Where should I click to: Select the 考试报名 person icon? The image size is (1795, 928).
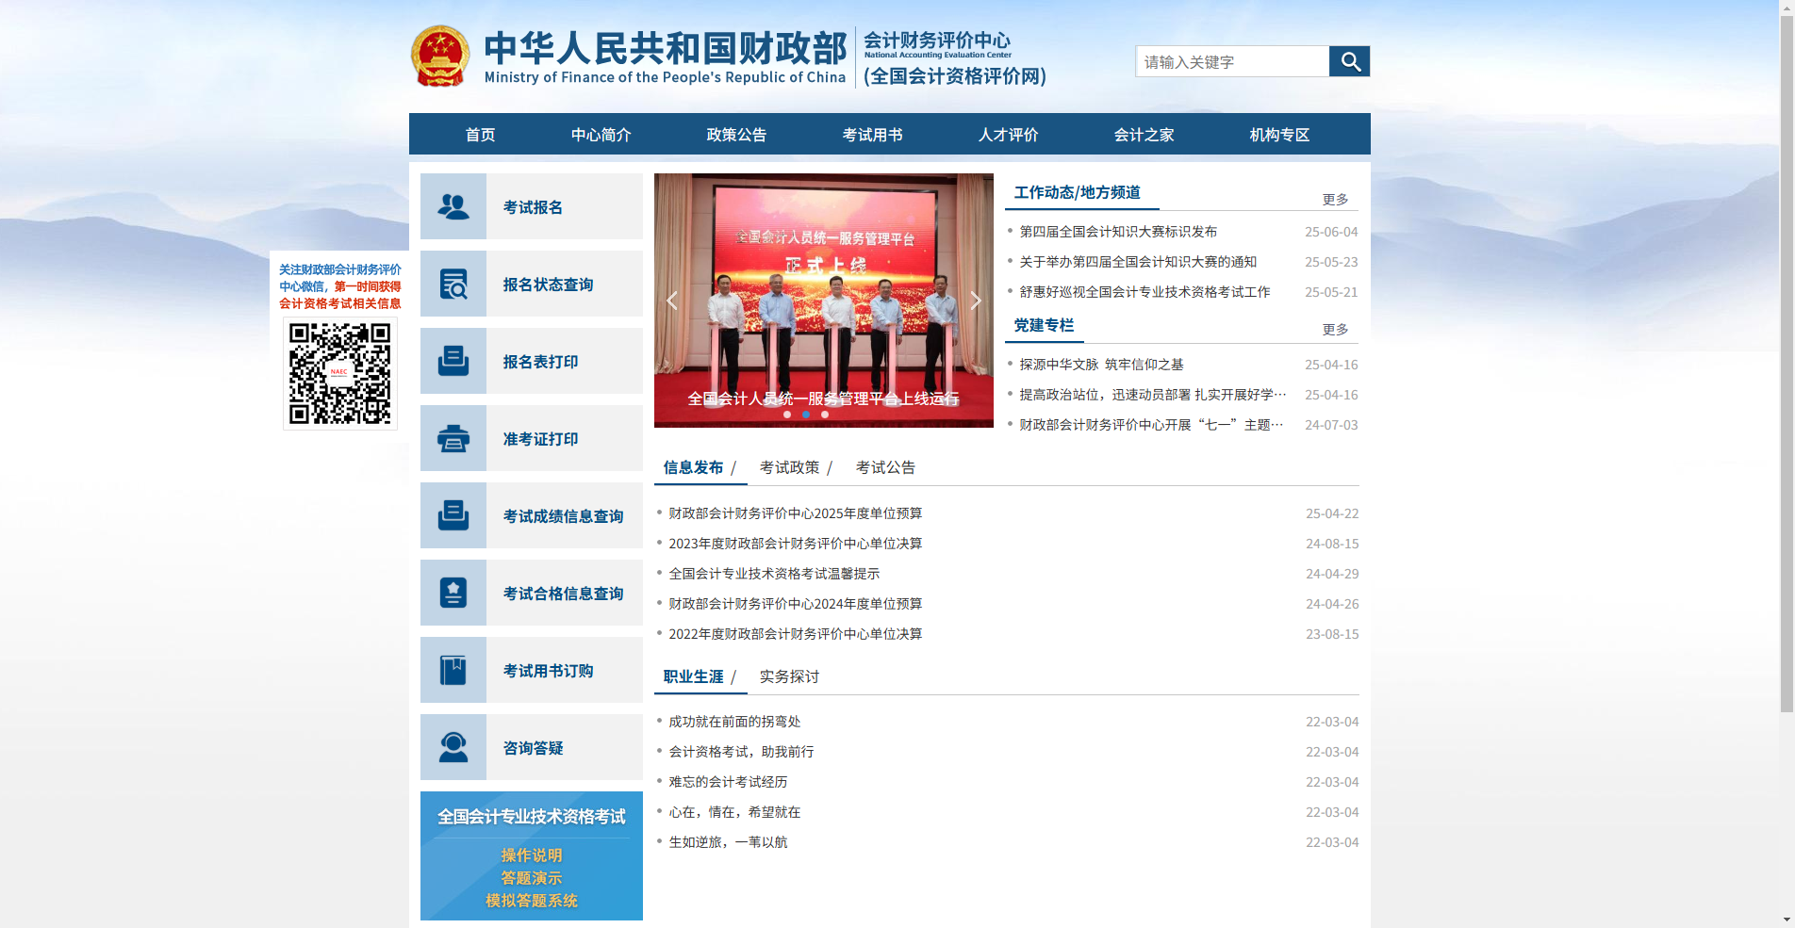453,206
